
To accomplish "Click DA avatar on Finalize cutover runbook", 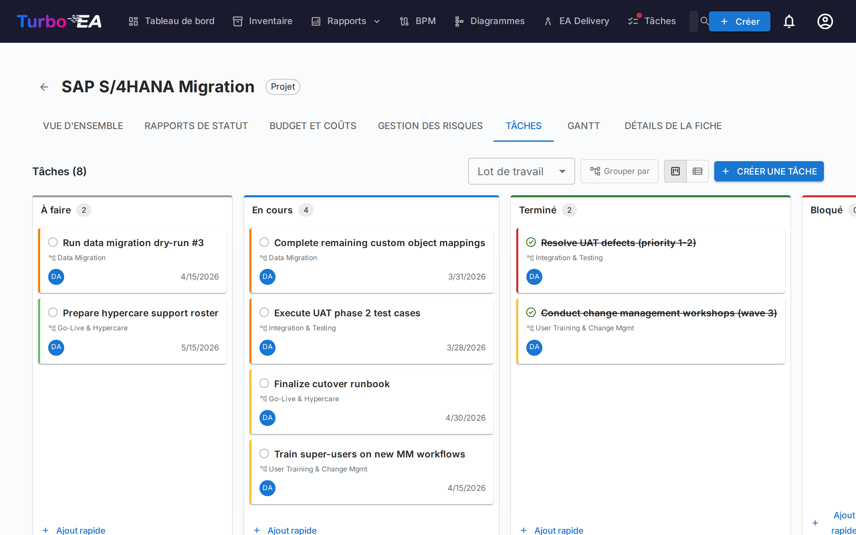I will tap(267, 418).
